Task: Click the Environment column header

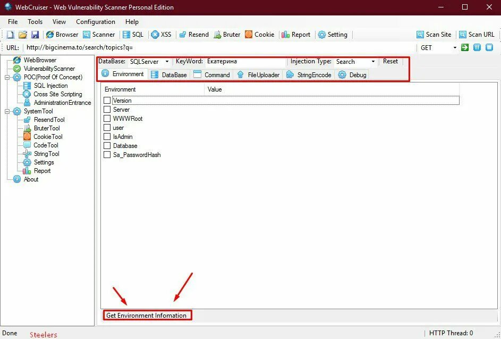Action: tap(152, 89)
